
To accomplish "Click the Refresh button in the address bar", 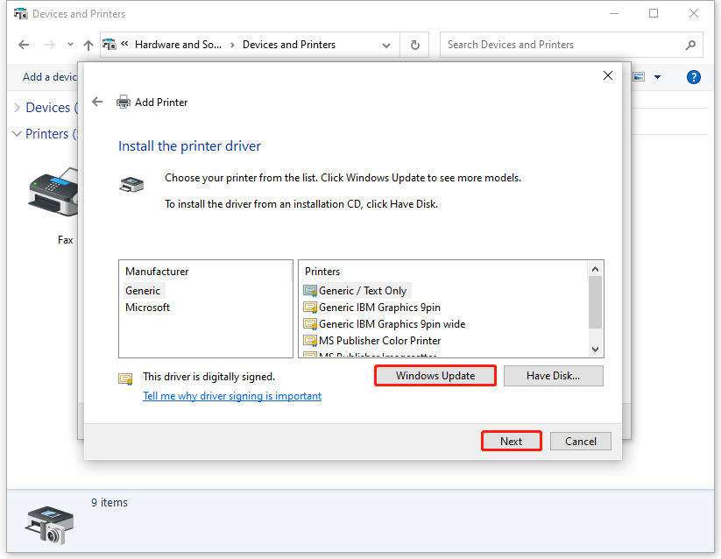I will click(x=414, y=44).
